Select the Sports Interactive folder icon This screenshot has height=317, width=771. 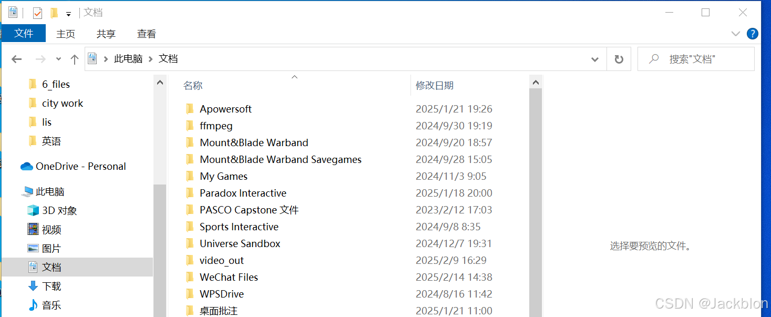tap(190, 227)
